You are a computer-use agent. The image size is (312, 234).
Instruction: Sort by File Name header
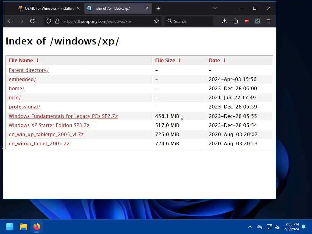[21, 60]
